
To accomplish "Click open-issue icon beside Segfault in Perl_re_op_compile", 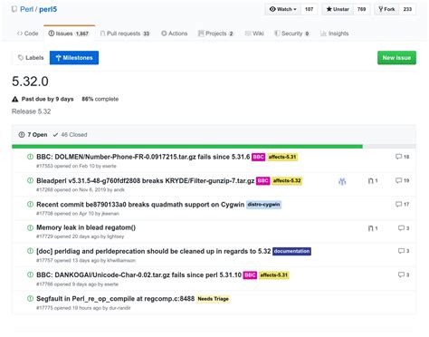I will click(30, 299).
